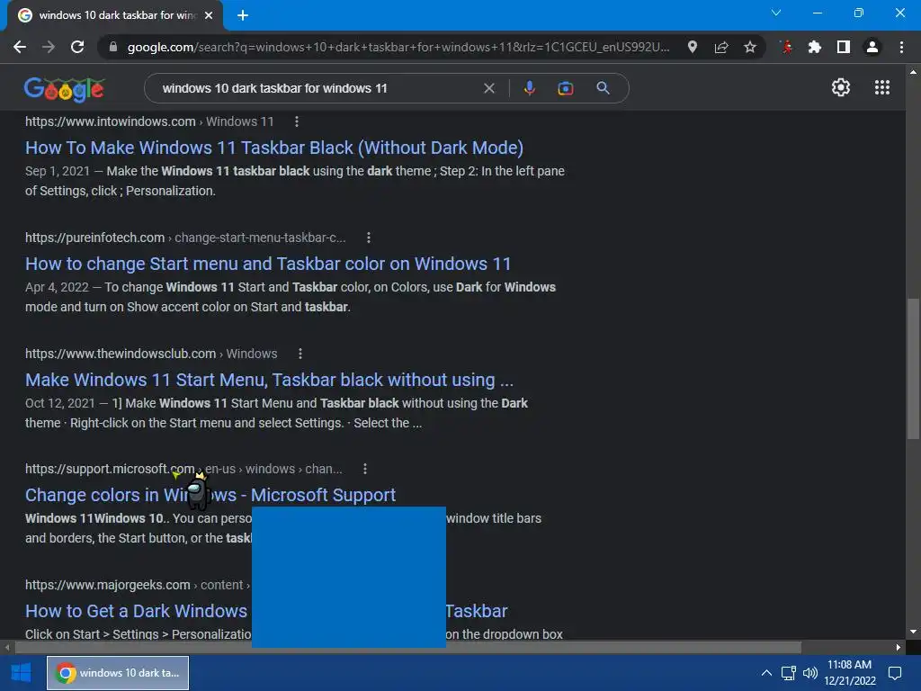Open the Extensions puzzle icon
The height and width of the screenshot is (691, 921).
tap(815, 47)
